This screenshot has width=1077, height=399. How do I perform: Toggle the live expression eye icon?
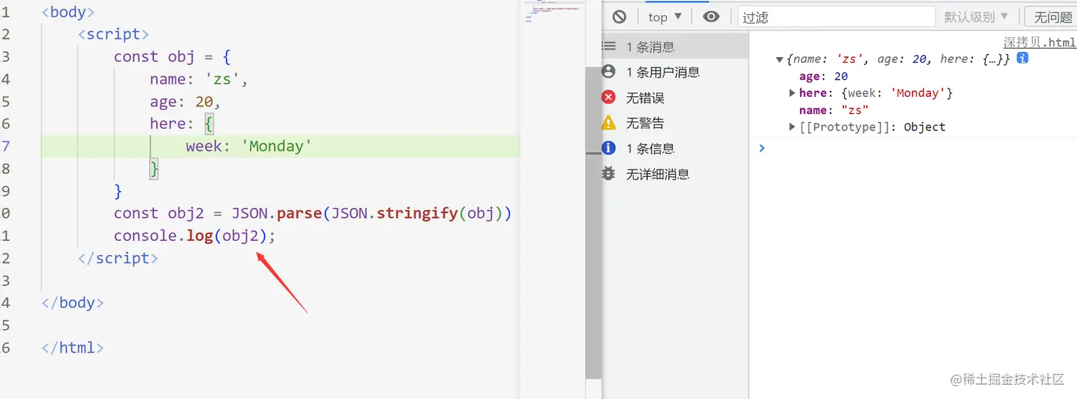tap(711, 16)
